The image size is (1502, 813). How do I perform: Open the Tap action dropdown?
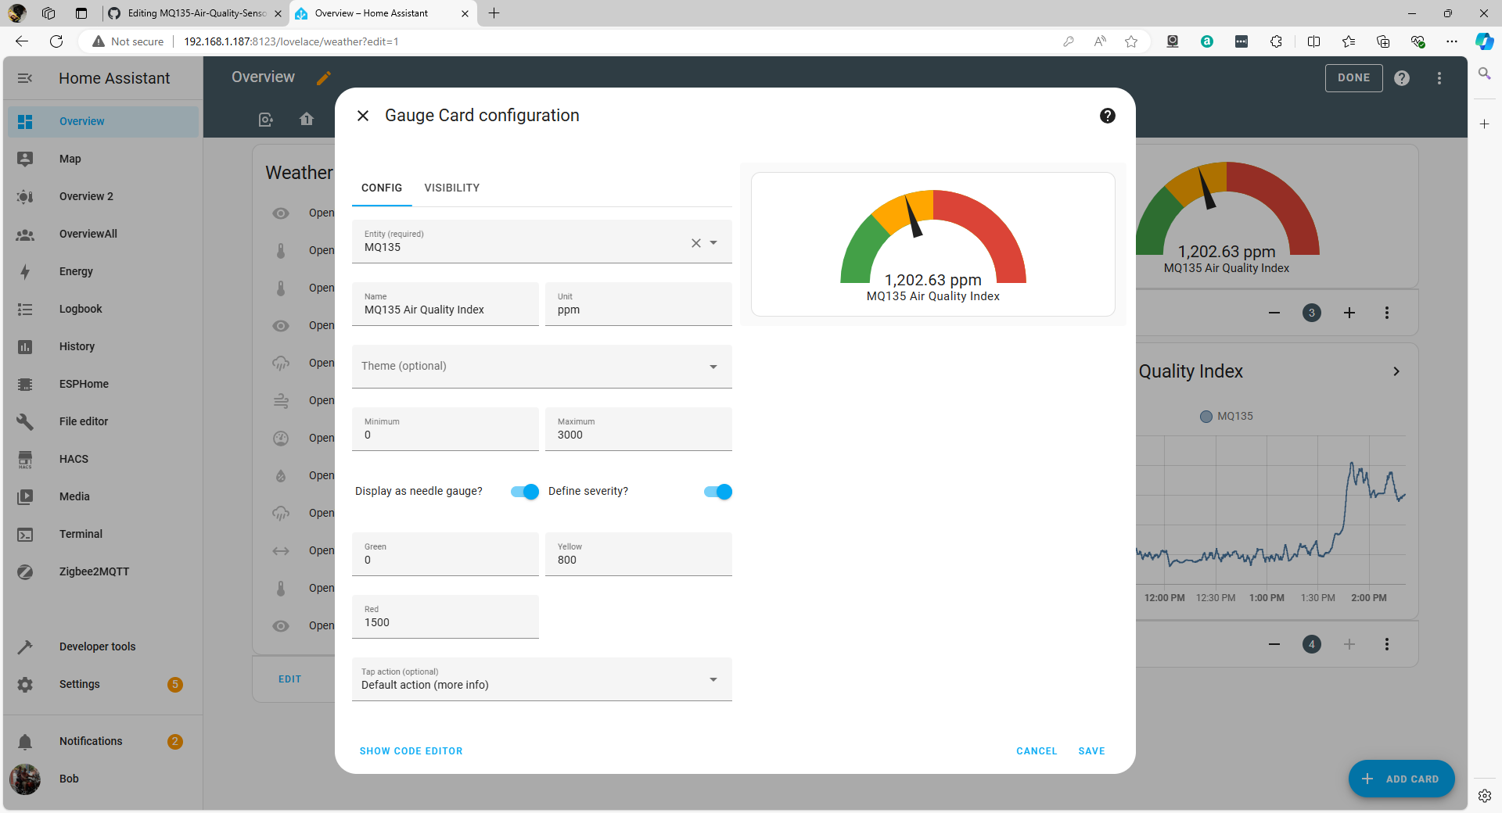(542, 679)
